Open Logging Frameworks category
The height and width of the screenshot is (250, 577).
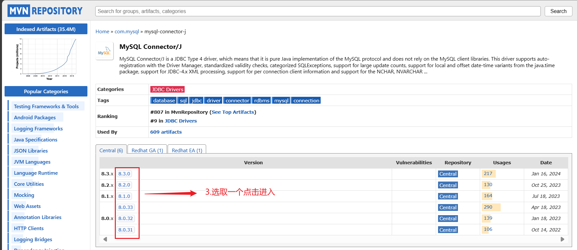tap(38, 129)
